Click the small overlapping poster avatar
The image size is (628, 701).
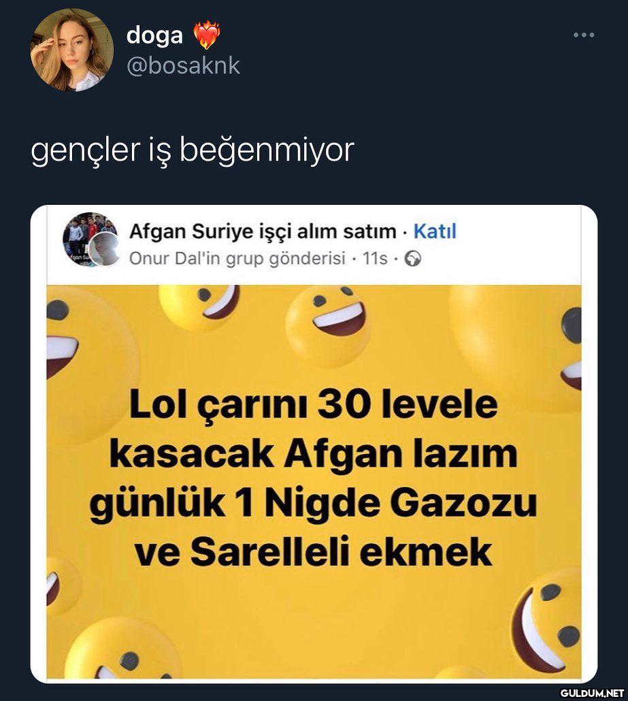[104, 248]
